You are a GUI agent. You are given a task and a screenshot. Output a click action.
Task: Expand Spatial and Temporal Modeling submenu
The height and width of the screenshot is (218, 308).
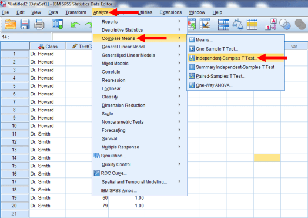(139, 182)
